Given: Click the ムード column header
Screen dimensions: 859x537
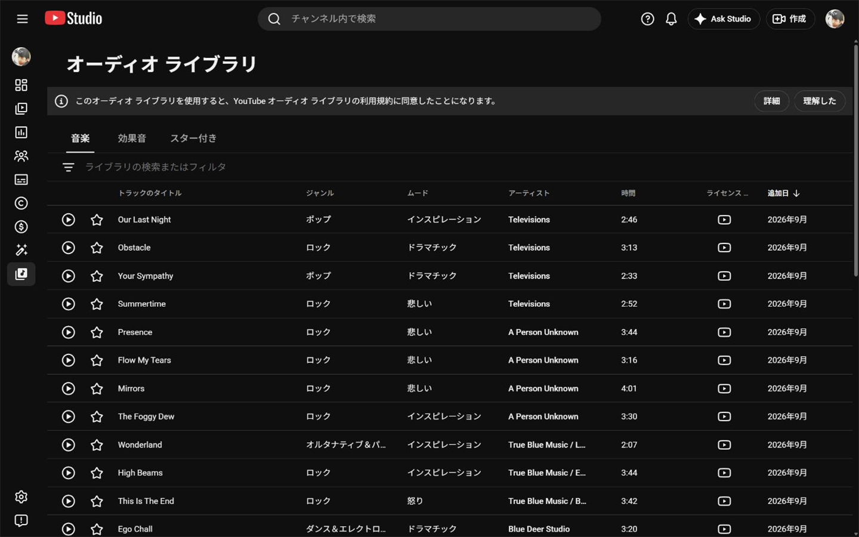Looking at the screenshot, I should (x=418, y=193).
